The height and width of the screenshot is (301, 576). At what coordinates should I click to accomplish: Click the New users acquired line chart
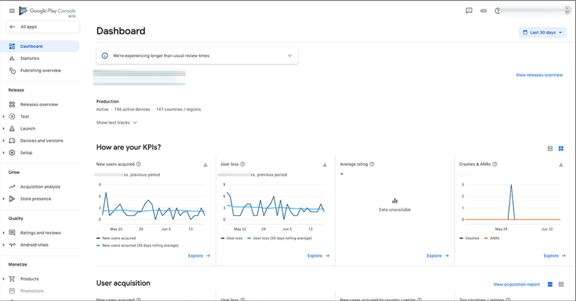153,206
